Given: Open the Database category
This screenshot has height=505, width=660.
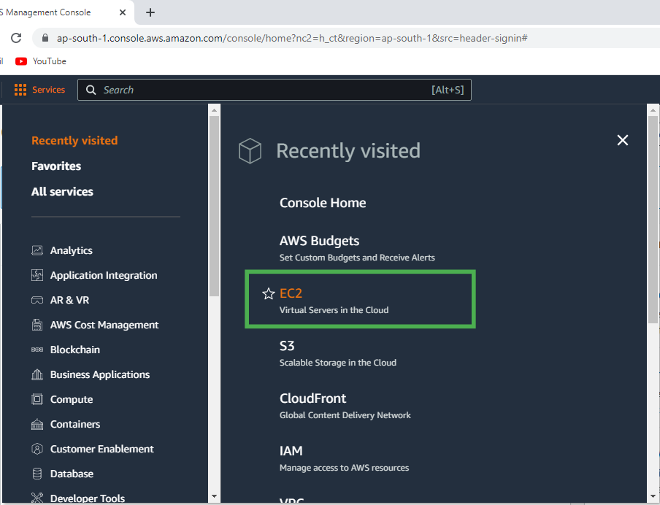Looking at the screenshot, I should 72,474.
